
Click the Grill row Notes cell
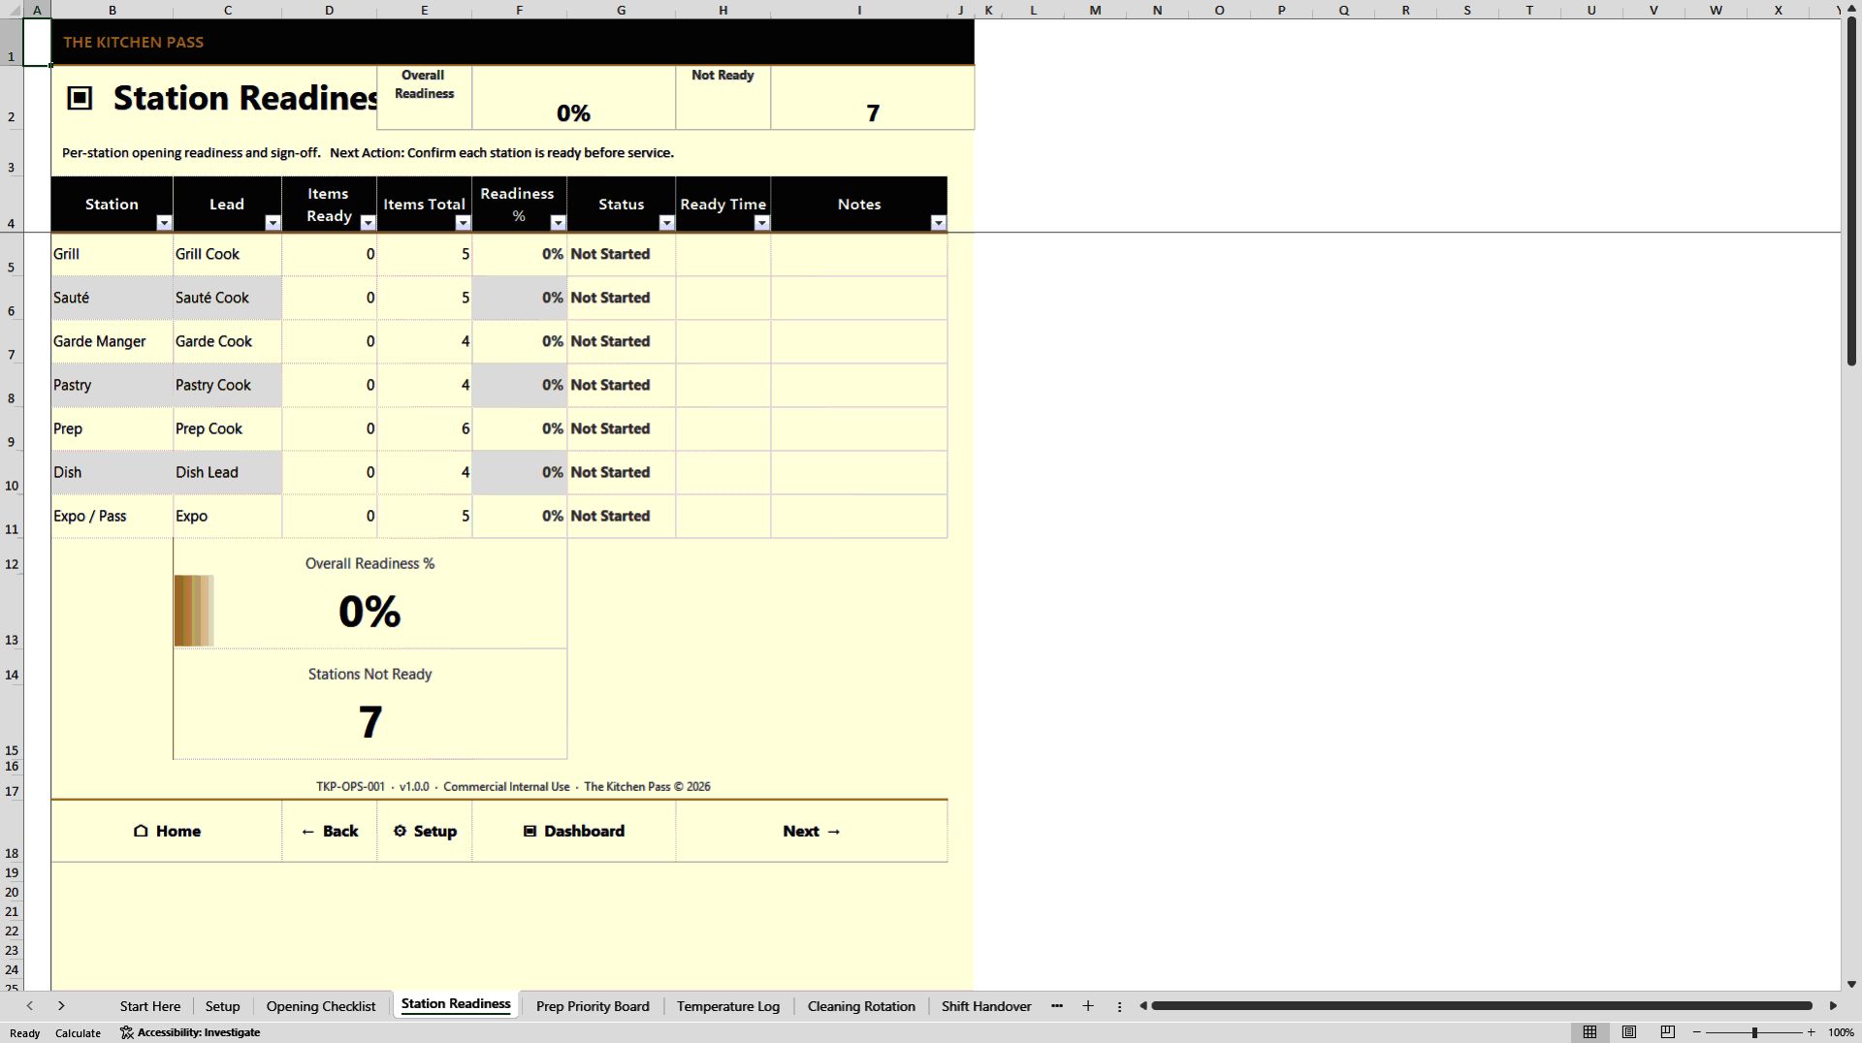(x=859, y=254)
